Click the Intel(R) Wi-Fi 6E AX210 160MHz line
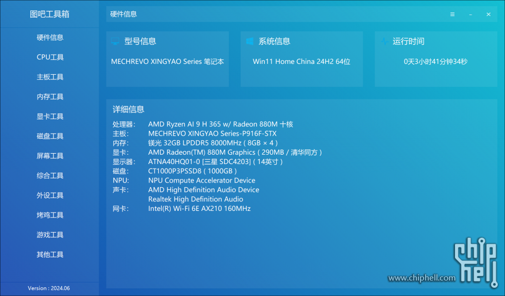The width and height of the screenshot is (505, 296). 199,209
